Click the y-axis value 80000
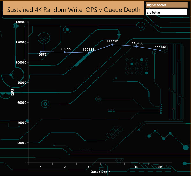Screen dimensions: 191x176 [22, 83]
